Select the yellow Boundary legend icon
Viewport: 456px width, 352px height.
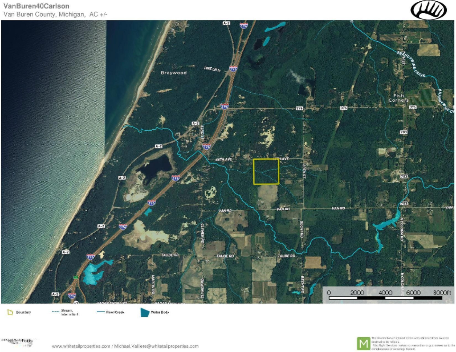pos(10,313)
